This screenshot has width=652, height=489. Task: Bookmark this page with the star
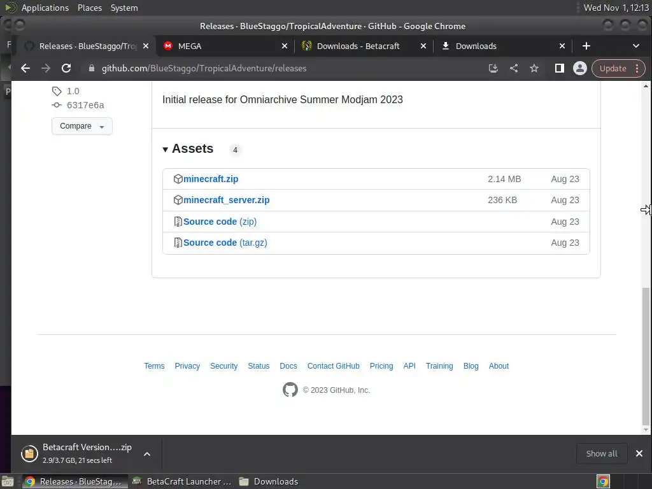[534, 68]
